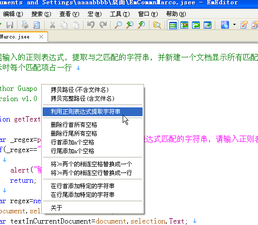Viewport: 258px width, 225px height.
Task: Toggle the No Wrap mode button
Action: pos(173,25)
